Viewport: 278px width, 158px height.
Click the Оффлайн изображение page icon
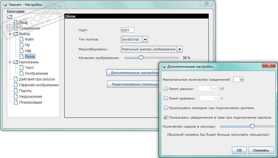pyautogui.click(x=16, y=85)
